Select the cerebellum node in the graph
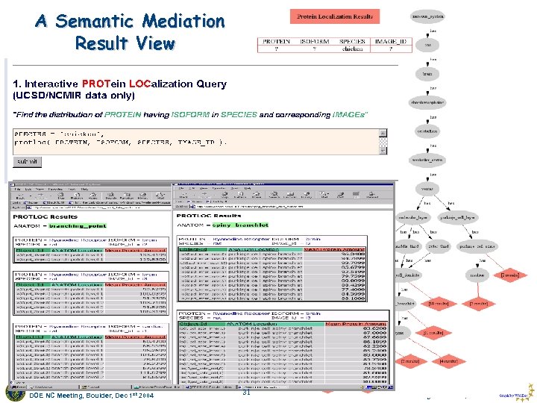The width and height of the screenshot is (537, 403). click(x=427, y=131)
